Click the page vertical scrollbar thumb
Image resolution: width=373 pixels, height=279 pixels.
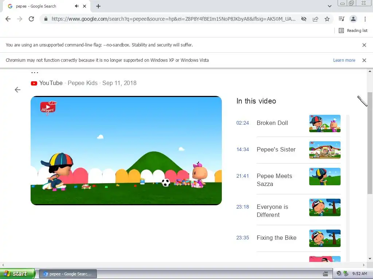(x=370, y=143)
